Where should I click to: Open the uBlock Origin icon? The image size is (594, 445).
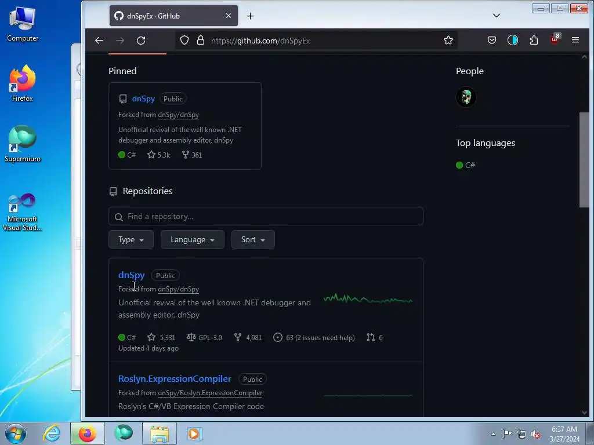click(555, 39)
